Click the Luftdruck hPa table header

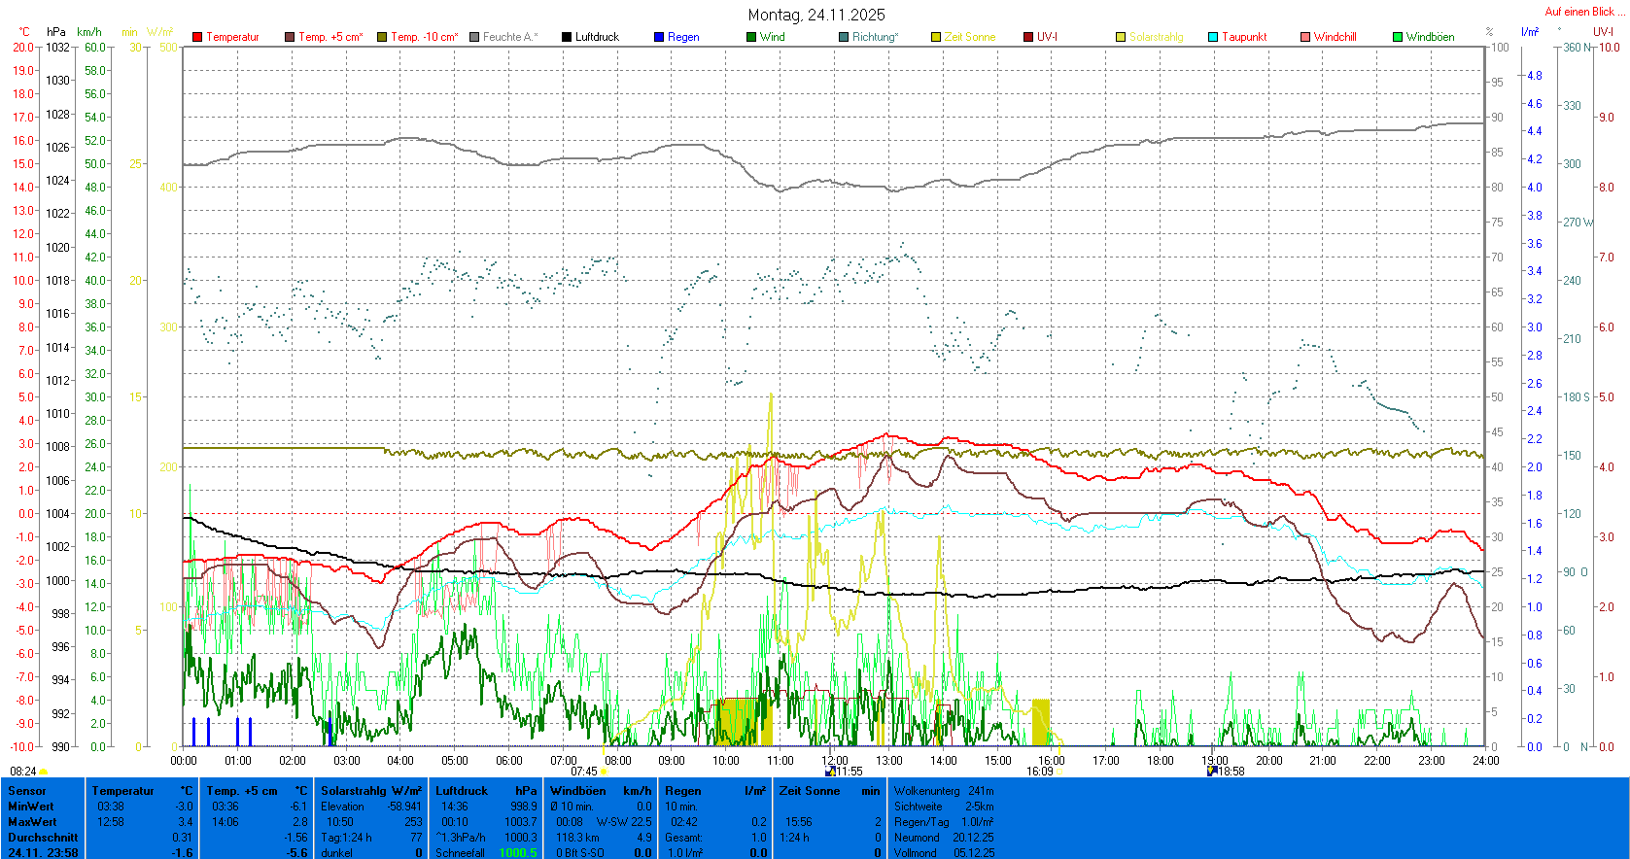[x=485, y=791]
